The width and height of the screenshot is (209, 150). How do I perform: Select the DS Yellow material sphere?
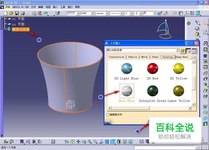pyautogui.click(x=178, y=68)
